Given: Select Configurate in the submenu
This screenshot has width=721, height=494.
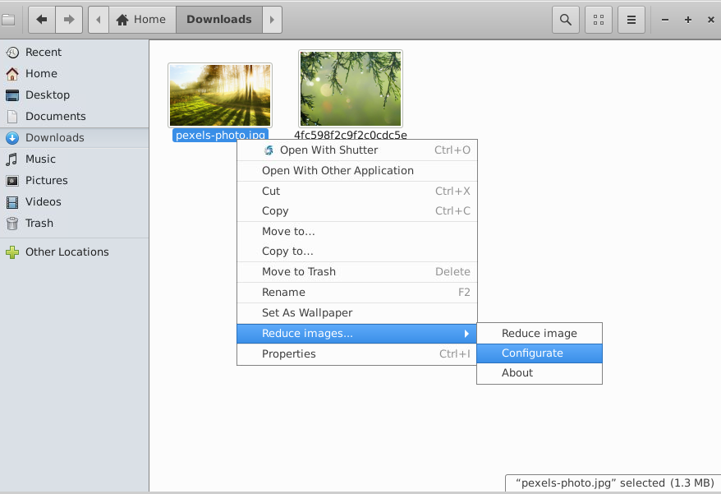Looking at the screenshot, I should tap(540, 353).
